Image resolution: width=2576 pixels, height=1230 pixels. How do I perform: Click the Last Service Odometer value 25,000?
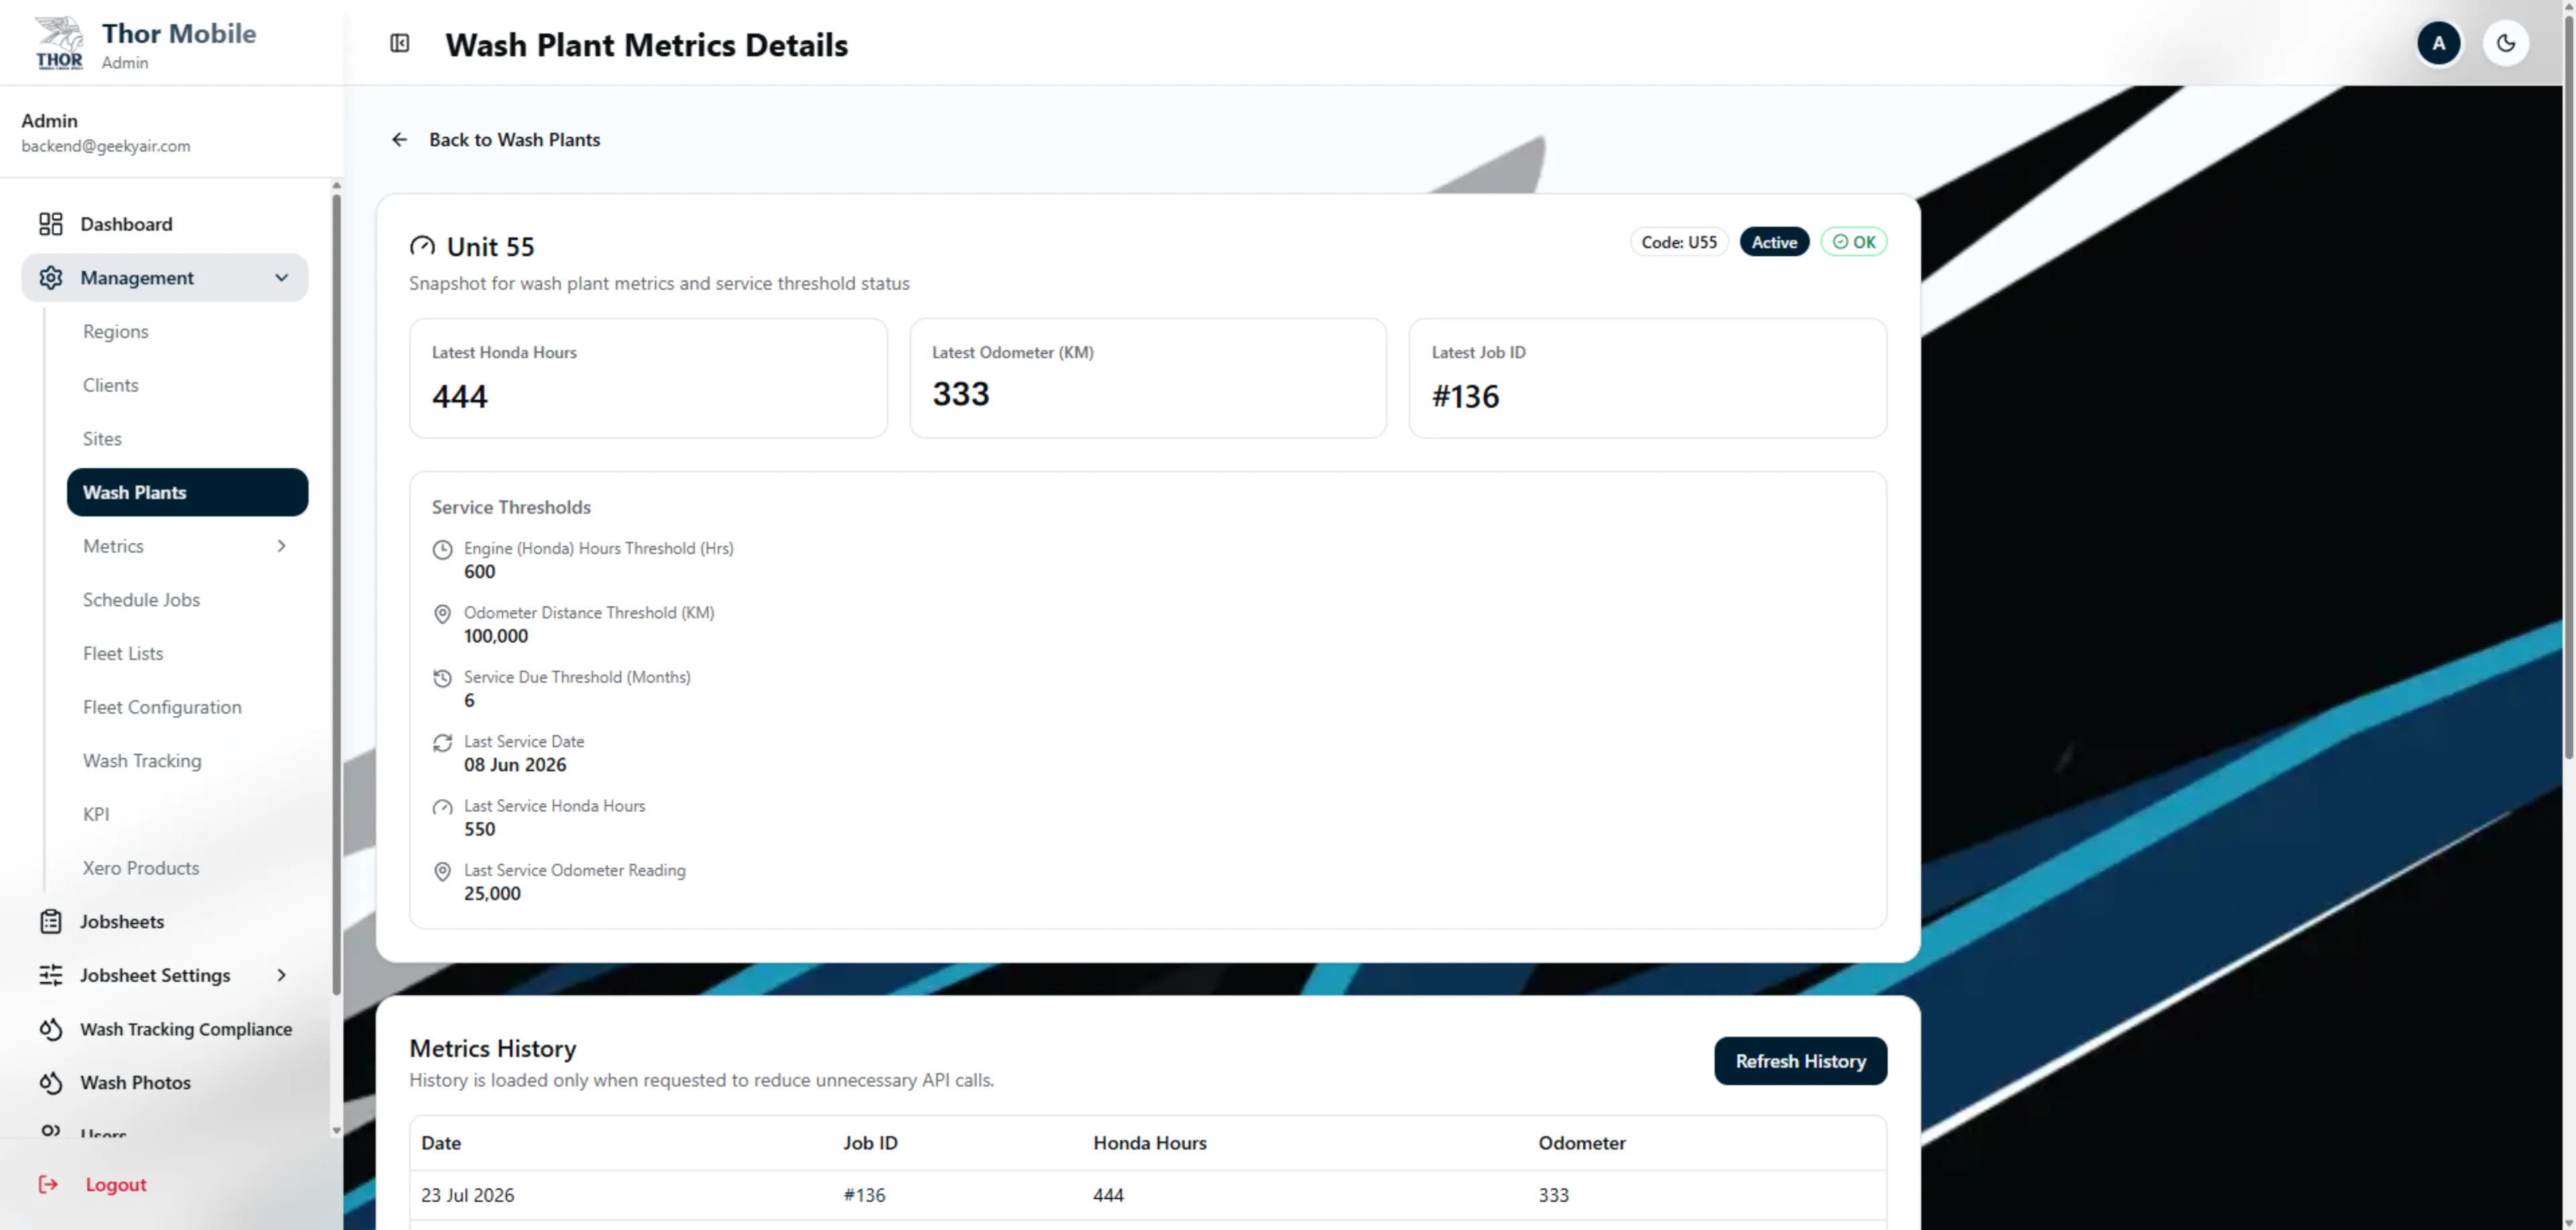pos(492,894)
